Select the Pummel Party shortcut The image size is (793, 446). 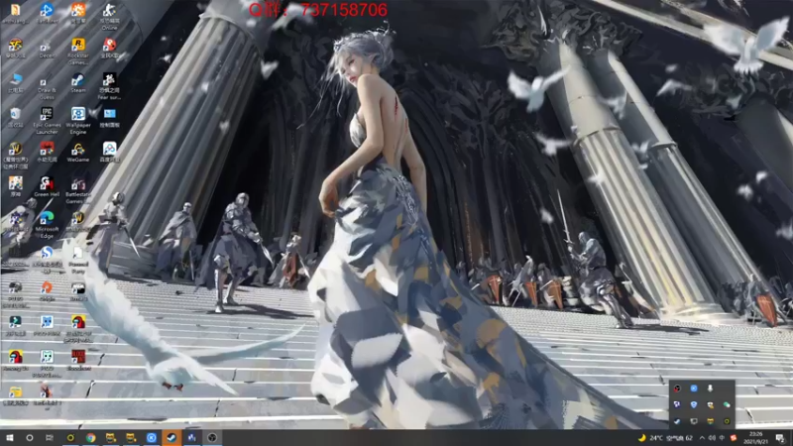[x=78, y=260]
